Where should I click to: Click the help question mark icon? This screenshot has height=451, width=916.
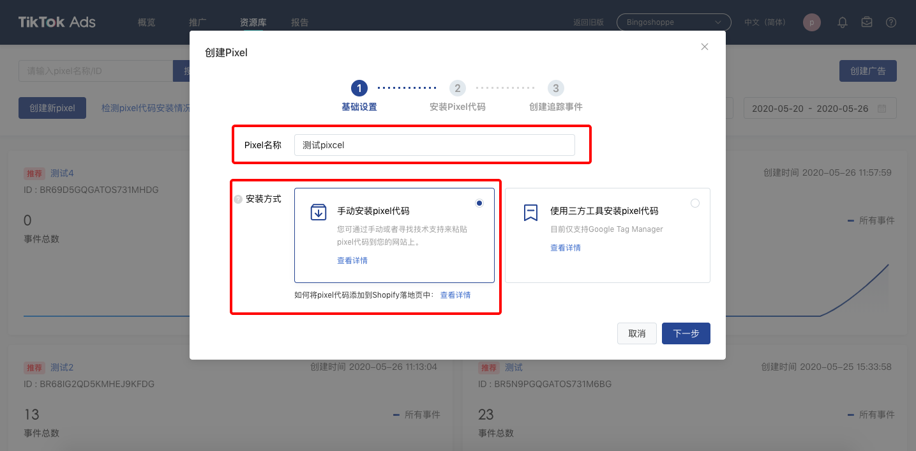pos(891,22)
